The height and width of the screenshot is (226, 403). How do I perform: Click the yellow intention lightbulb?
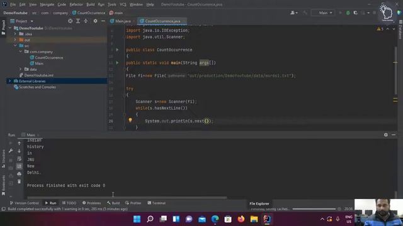[130, 120]
